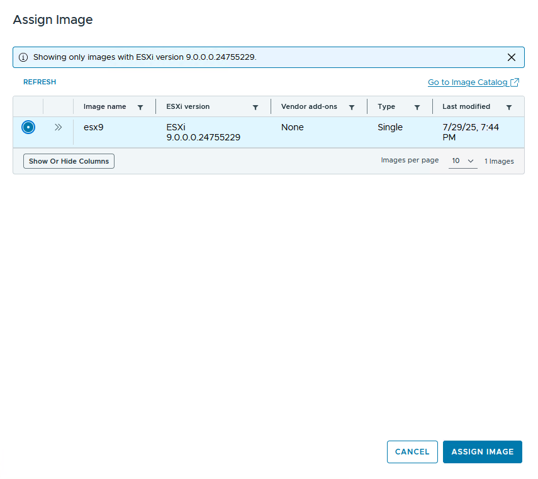Open the Images per page dropdown
This screenshot has width=538, height=479.
[462, 161]
